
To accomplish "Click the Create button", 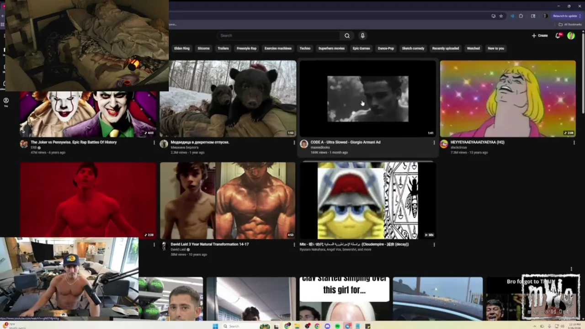I will pos(540,36).
